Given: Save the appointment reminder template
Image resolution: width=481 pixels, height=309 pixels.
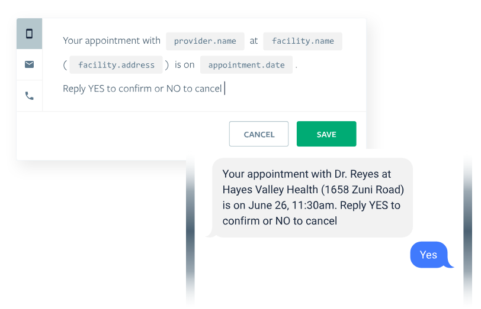Looking at the screenshot, I should [x=326, y=134].
